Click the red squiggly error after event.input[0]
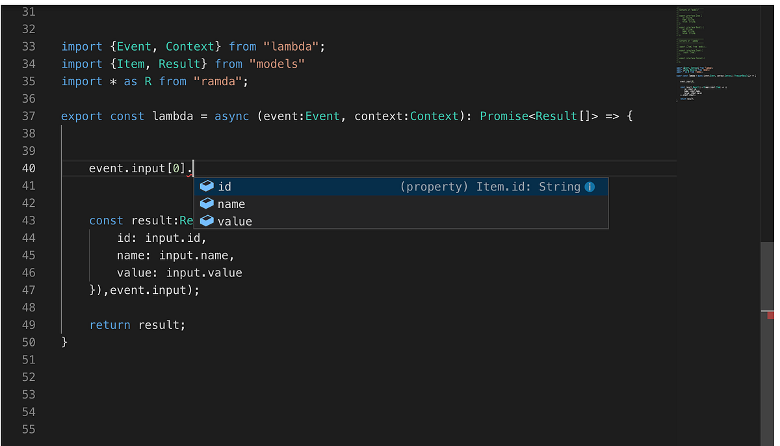The width and height of the screenshot is (780, 446). pyautogui.click(x=190, y=174)
